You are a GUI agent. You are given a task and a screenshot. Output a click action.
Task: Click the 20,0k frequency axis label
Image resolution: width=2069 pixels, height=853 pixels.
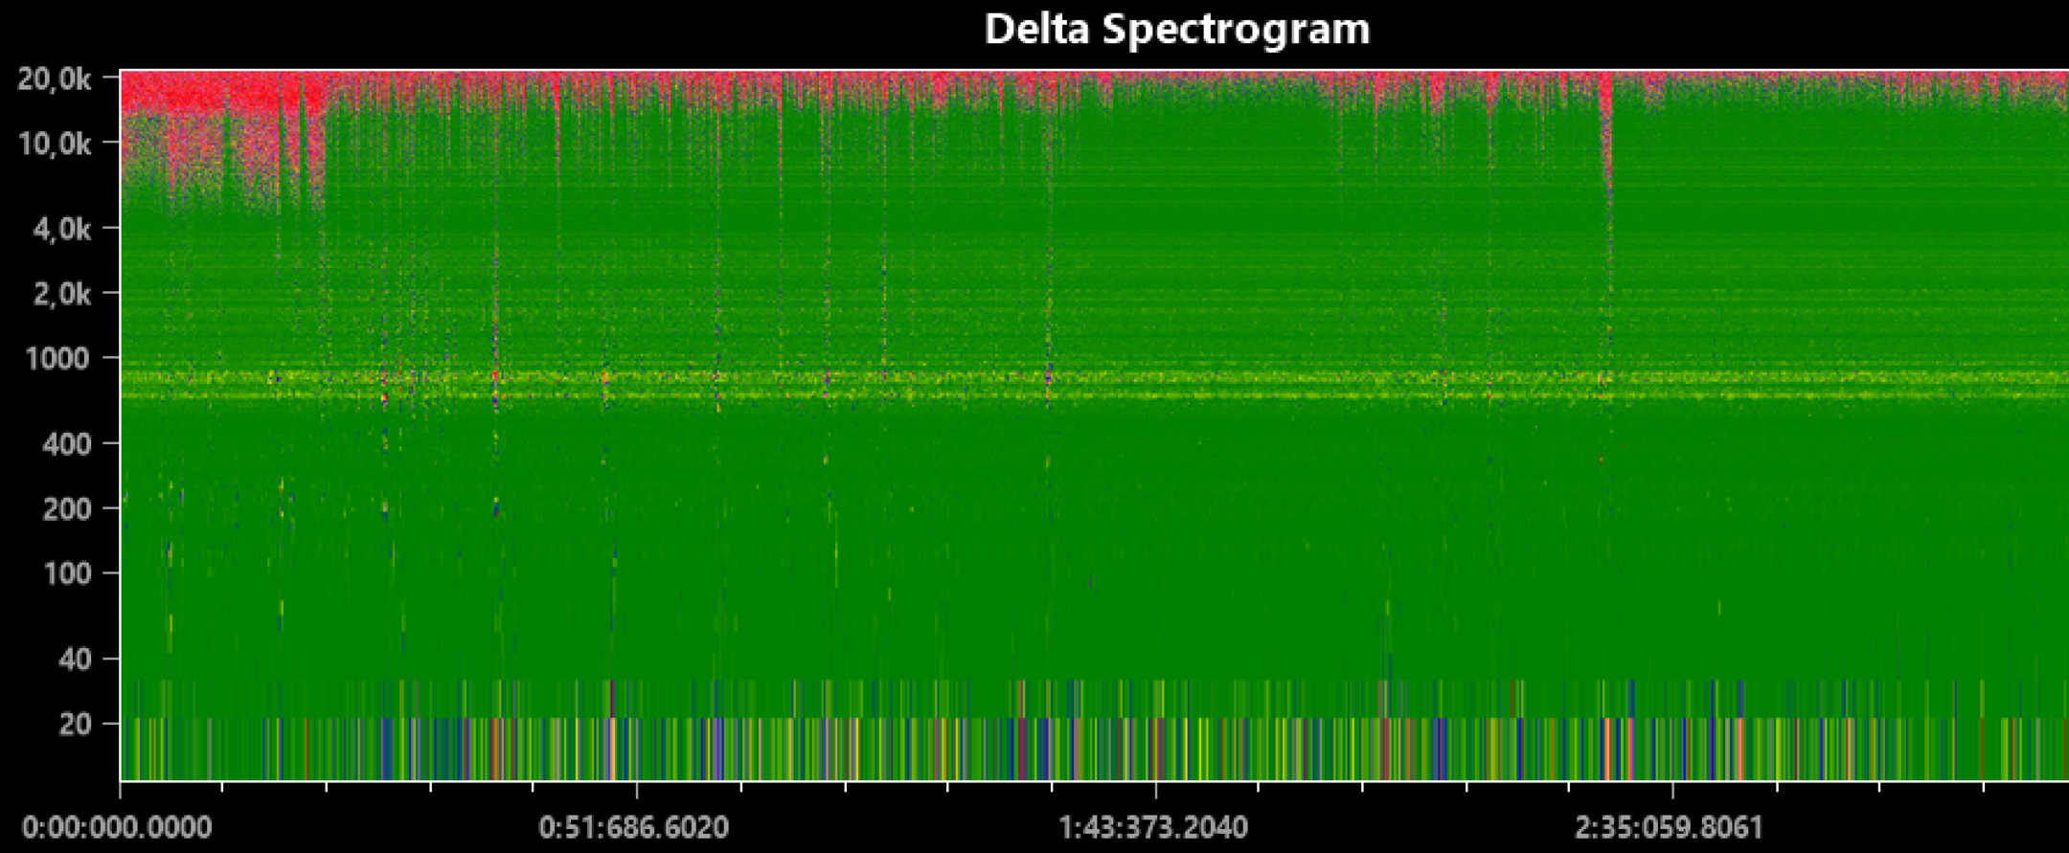pyautogui.click(x=56, y=79)
